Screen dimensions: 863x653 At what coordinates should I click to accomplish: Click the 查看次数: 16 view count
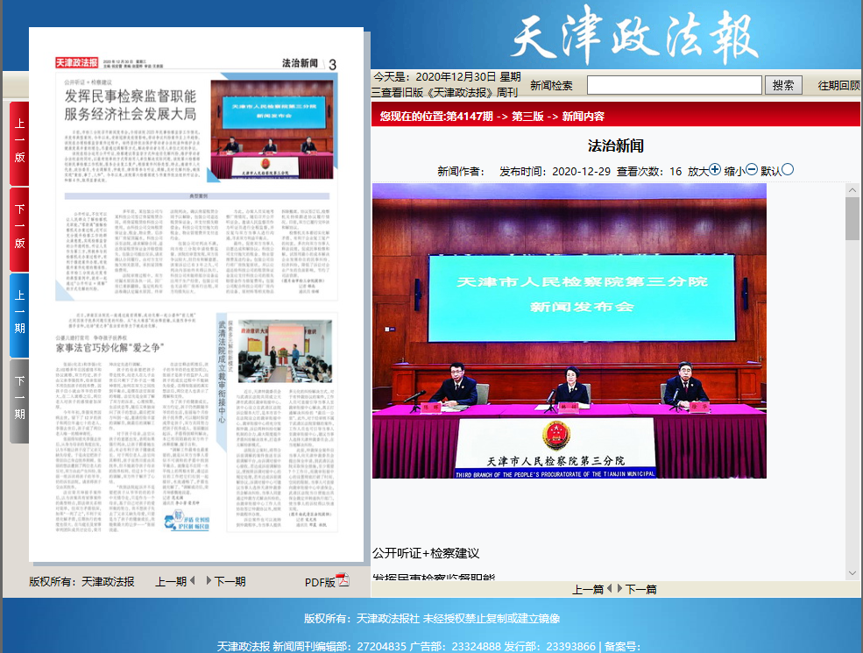pos(649,171)
